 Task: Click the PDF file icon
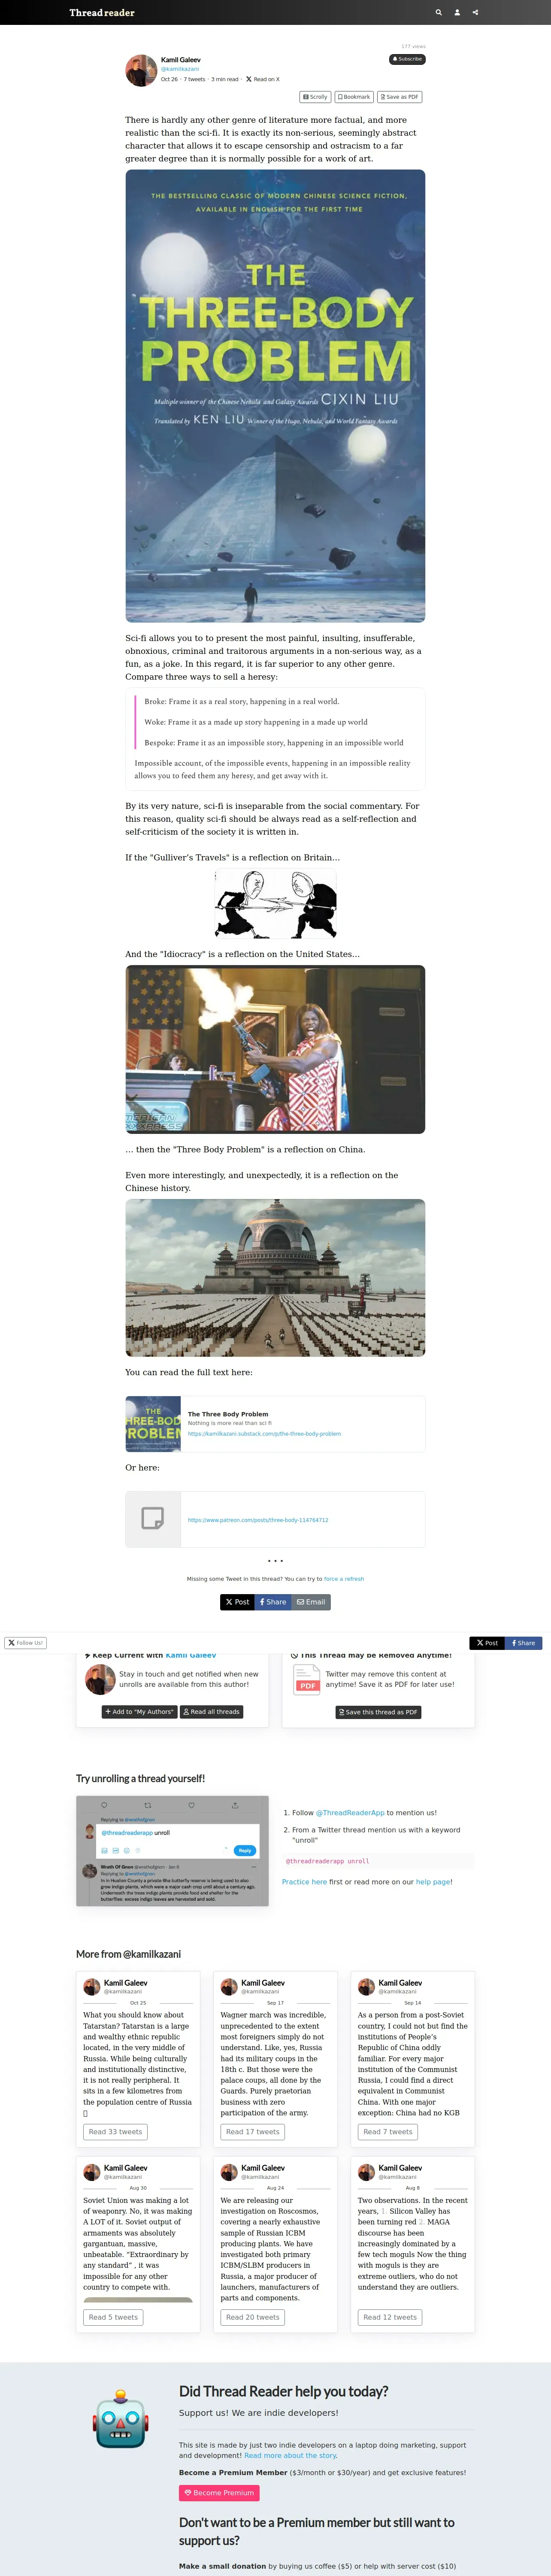coord(307,1680)
